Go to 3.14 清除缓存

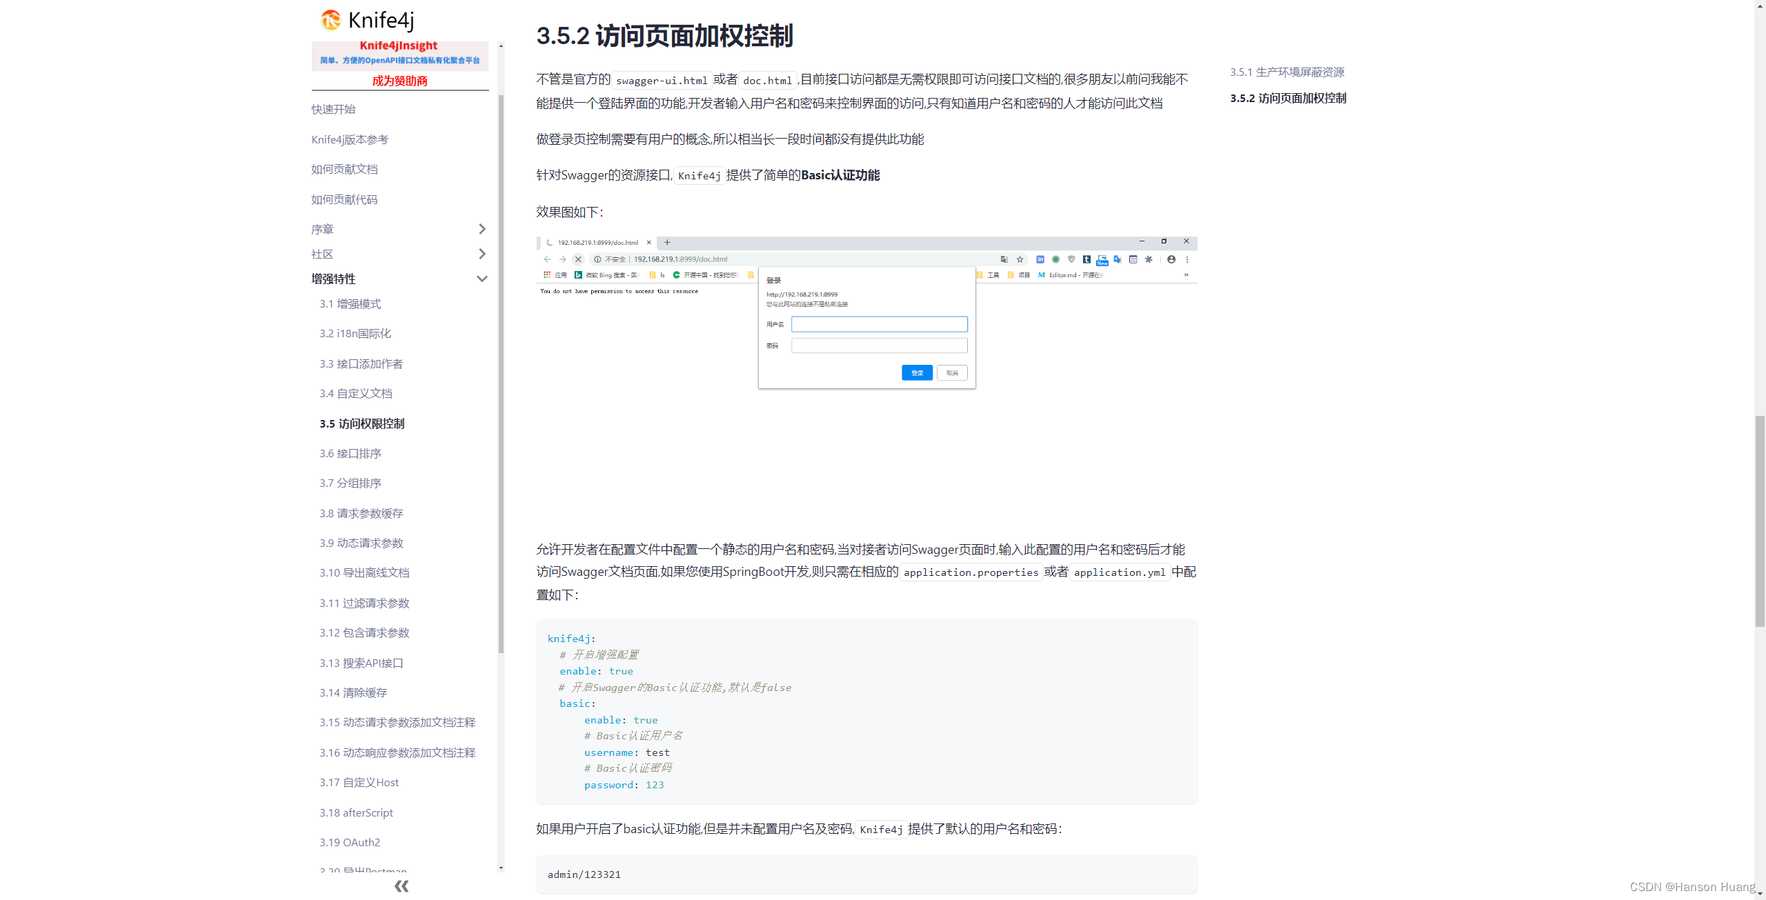(353, 692)
